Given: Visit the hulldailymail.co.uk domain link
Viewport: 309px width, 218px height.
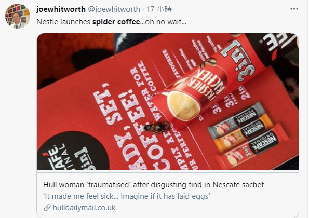Looking at the screenshot, I should point(84,208).
